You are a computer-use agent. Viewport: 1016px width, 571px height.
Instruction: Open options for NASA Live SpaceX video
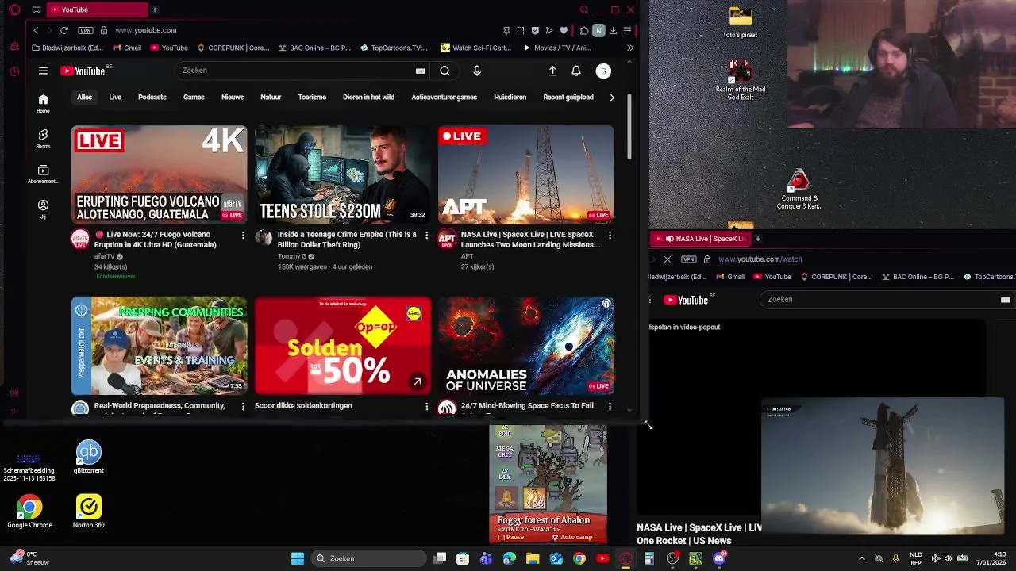[610, 236]
